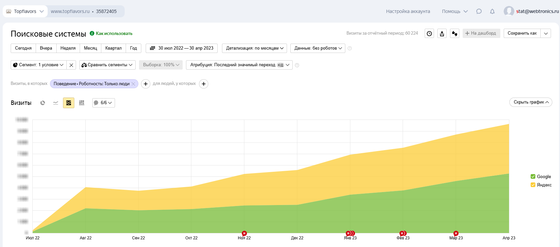Open the Атрибуция dropdown
This screenshot has width=560, height=247.
coord(239,65)
